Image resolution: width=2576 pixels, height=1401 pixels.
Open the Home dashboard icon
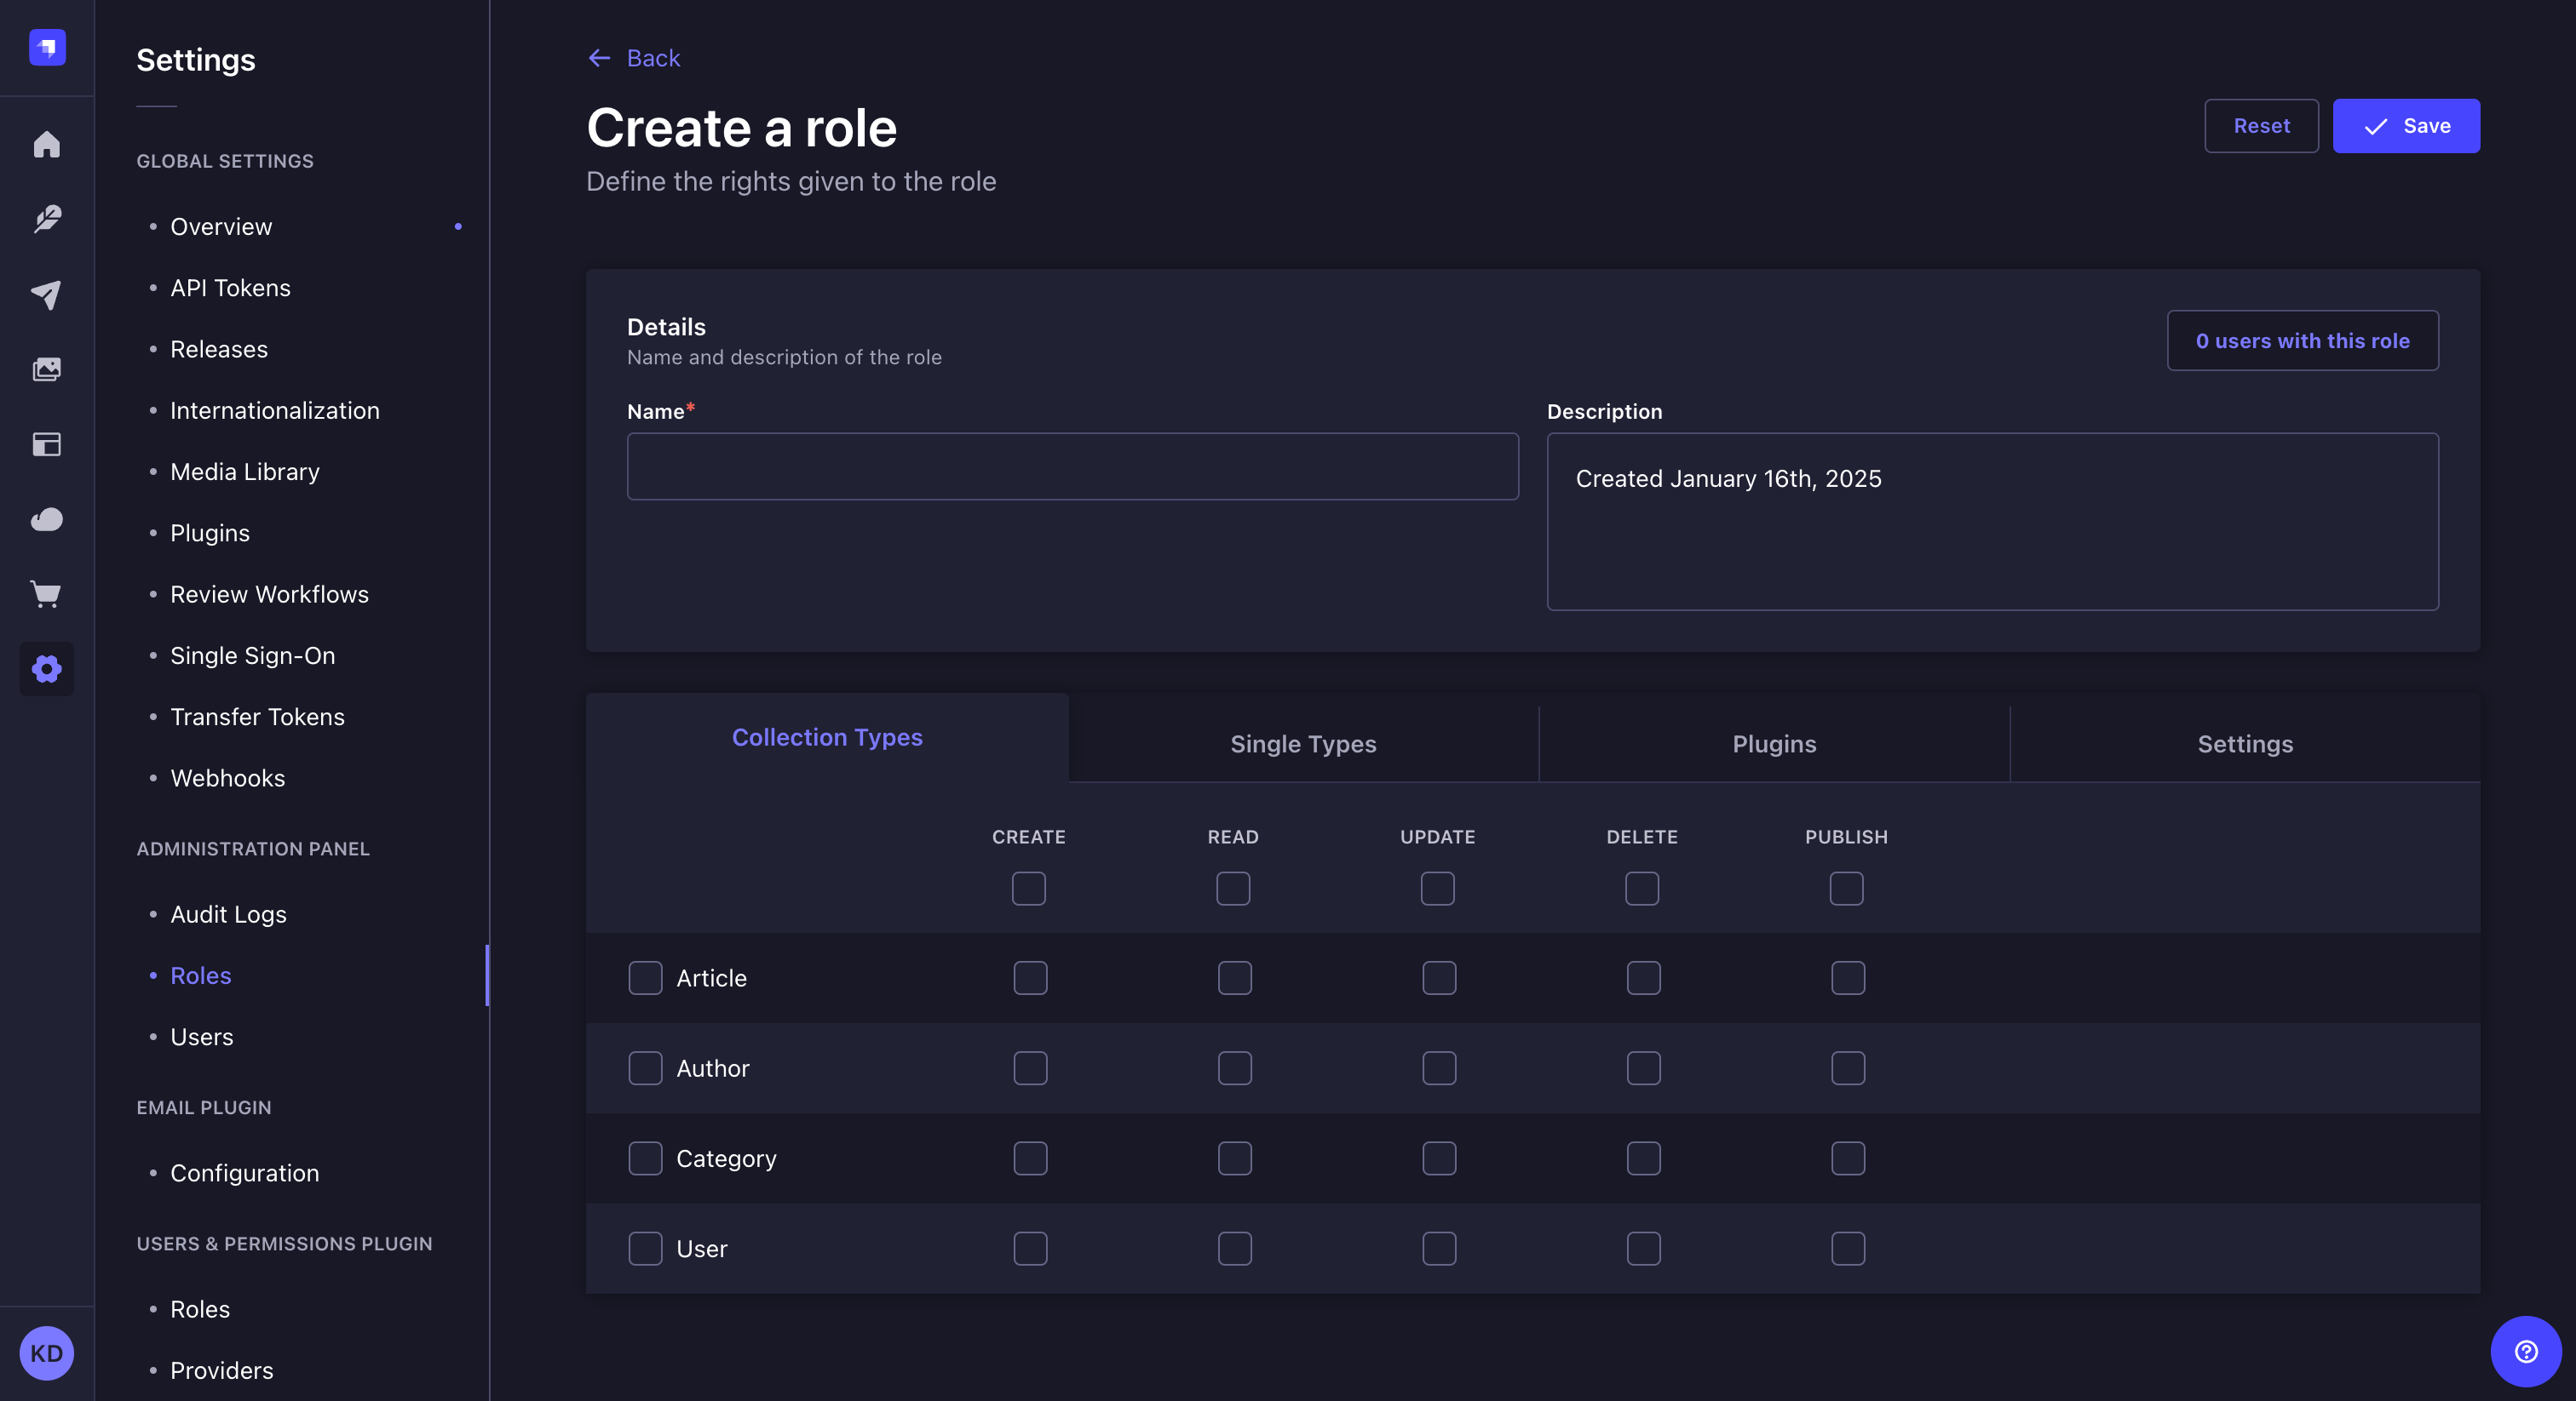tap(47, 145)
